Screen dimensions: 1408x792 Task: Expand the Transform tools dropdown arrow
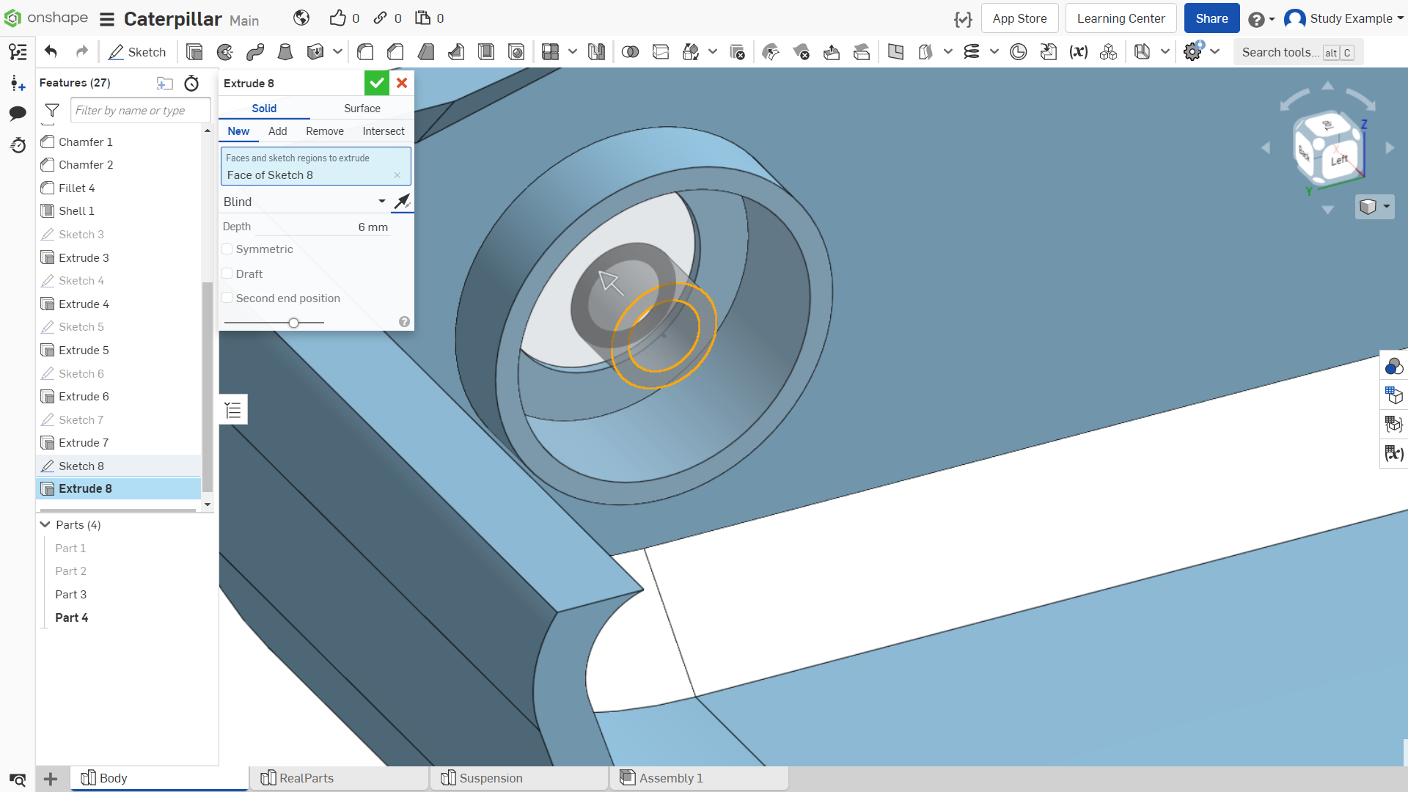pos(713,51)
